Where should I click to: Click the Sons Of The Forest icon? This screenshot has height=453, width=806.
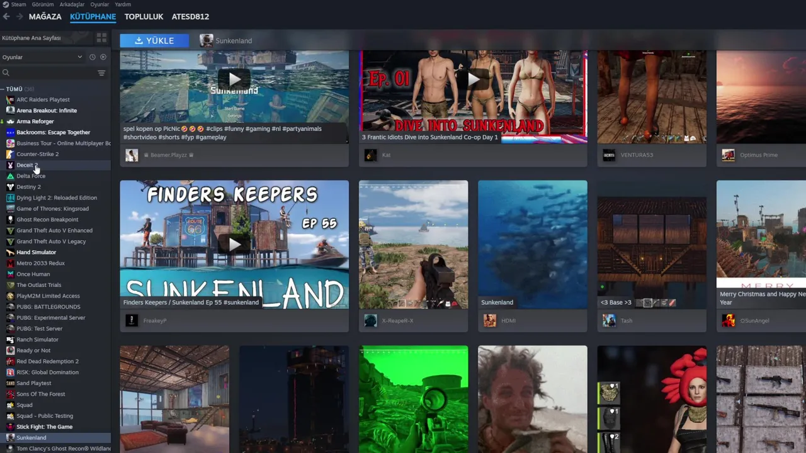(10, 394)
